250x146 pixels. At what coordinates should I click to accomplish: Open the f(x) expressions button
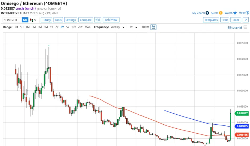tap(98, 20)
